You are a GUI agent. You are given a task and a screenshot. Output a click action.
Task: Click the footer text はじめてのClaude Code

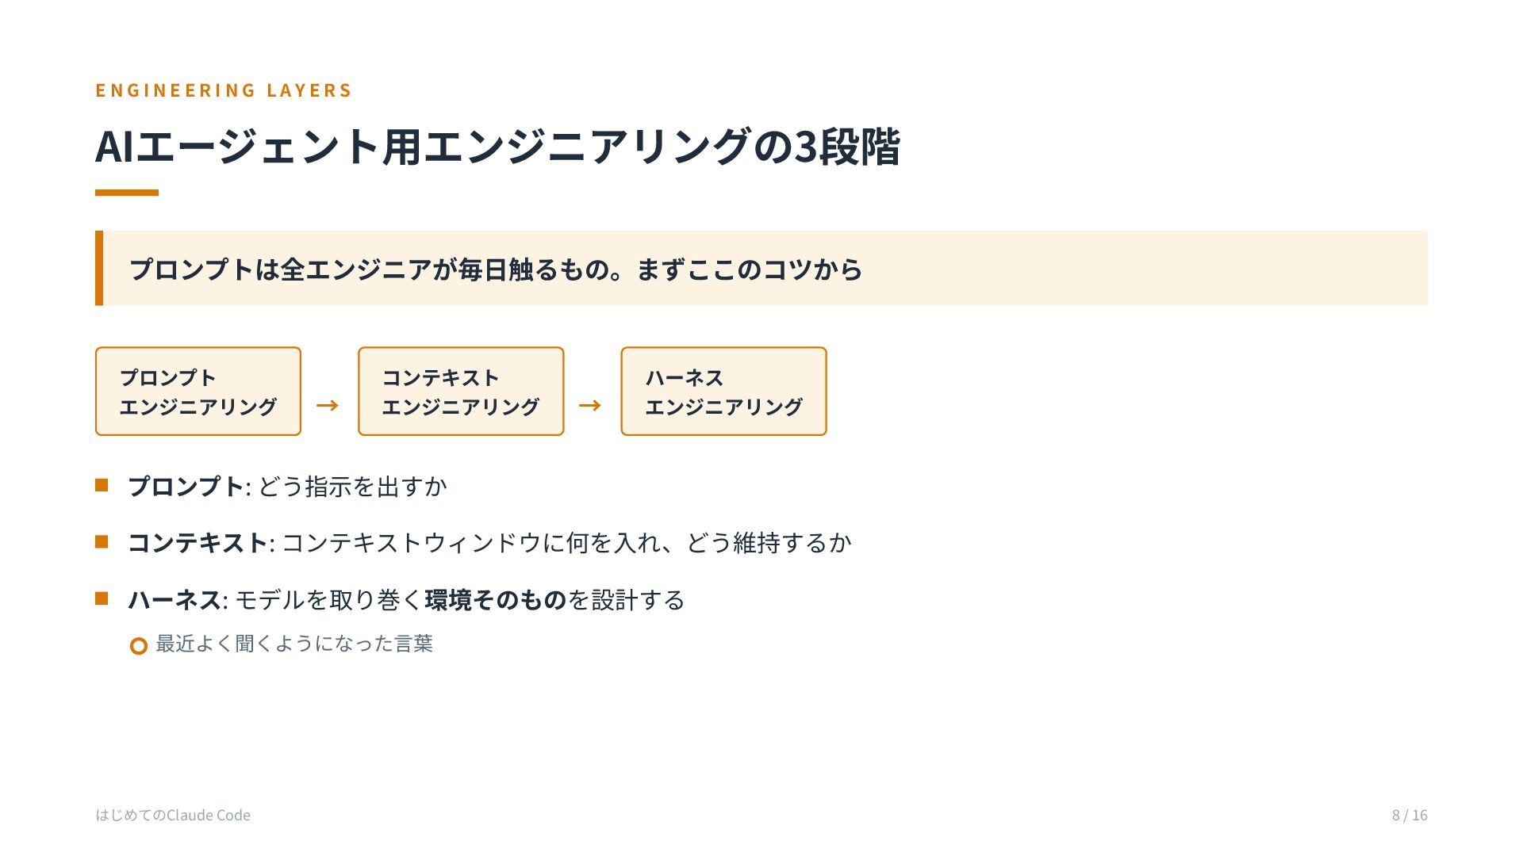click(173, 815)
